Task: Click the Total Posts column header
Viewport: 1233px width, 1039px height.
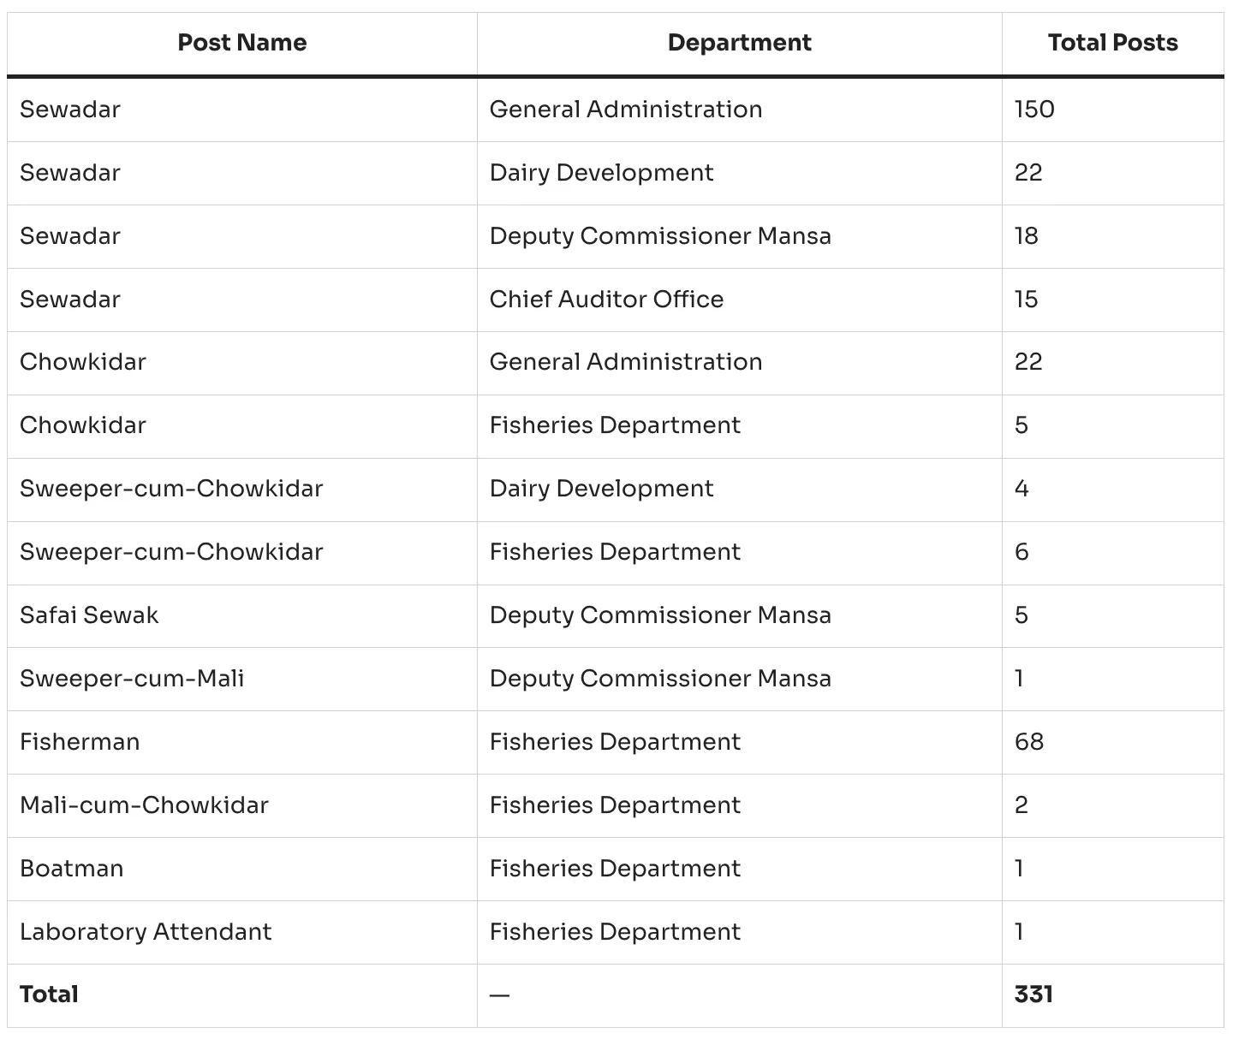Action: pyautogui.click(x=1112, y=43)
